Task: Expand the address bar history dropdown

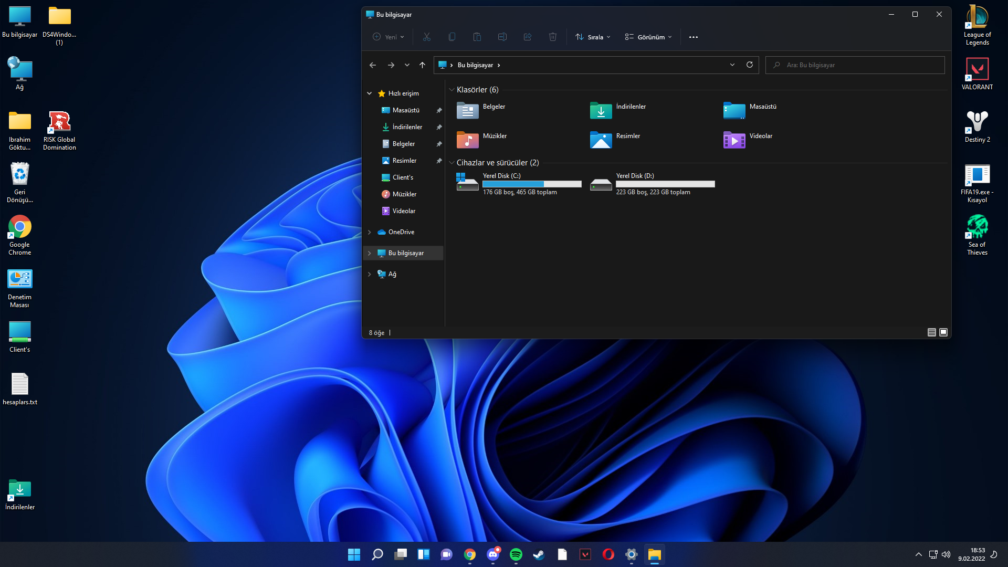Action: (x=732, y=65)
